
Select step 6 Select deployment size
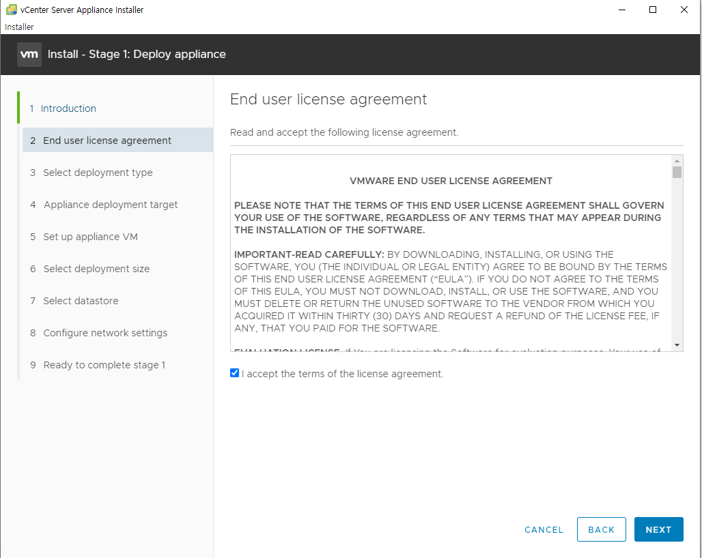tap(89, 269)
